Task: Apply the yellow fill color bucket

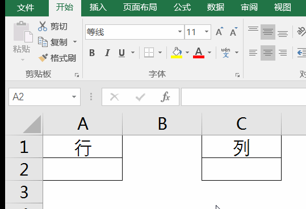Action: 177,53
